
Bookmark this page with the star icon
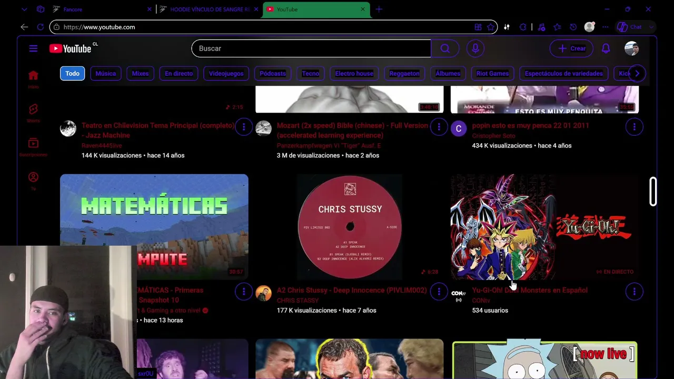pos(491,27)
